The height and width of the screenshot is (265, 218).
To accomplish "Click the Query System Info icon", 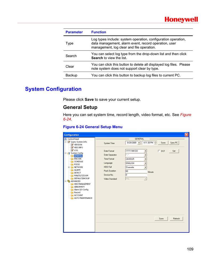I will [69, 142].
